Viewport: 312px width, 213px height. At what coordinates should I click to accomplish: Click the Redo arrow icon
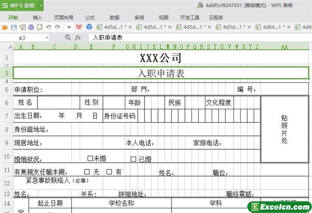point(58,27)
